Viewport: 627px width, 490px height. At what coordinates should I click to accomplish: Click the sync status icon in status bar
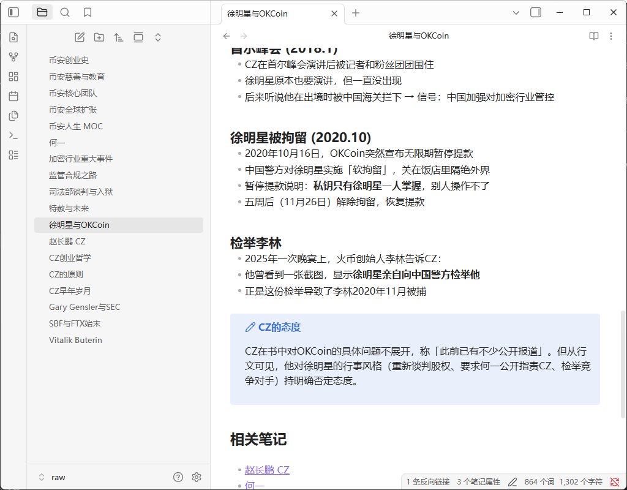pyautogui.click(x=615, y=482)
